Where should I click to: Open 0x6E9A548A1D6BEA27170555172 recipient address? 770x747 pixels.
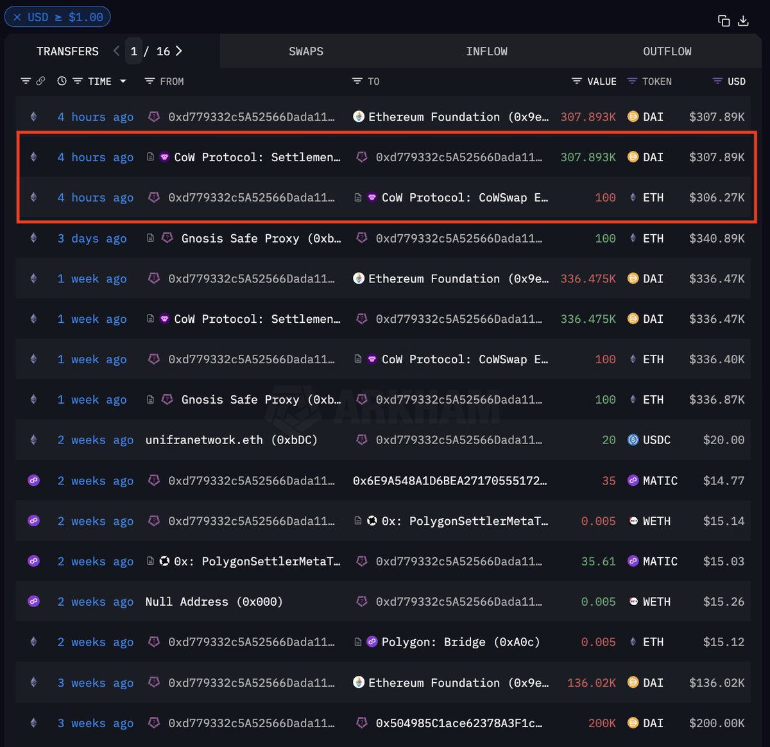click(x=450, y=481)
